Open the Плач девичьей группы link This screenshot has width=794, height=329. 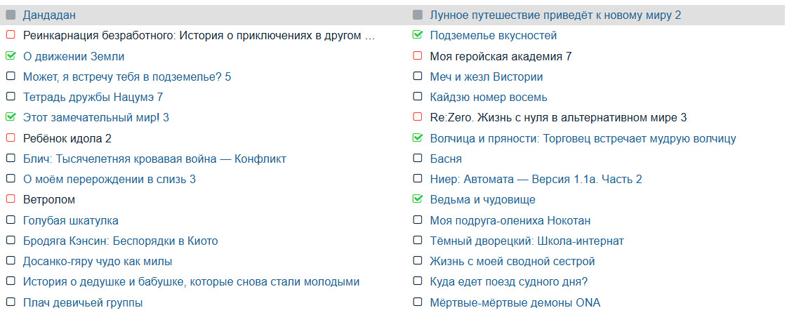coord(83,302)
